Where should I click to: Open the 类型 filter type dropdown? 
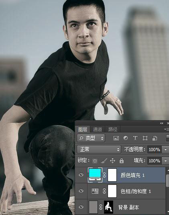91,138
